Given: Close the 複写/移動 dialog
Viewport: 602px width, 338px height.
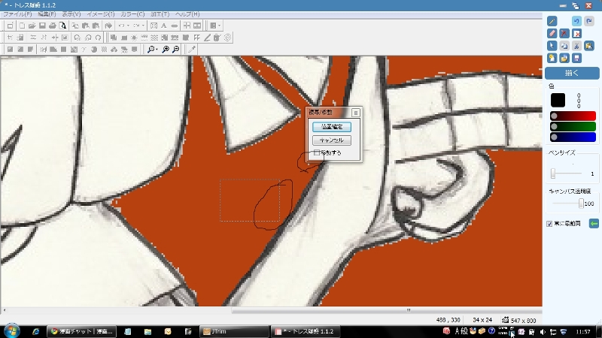Looking at the screenshot, I should [355, 113].
